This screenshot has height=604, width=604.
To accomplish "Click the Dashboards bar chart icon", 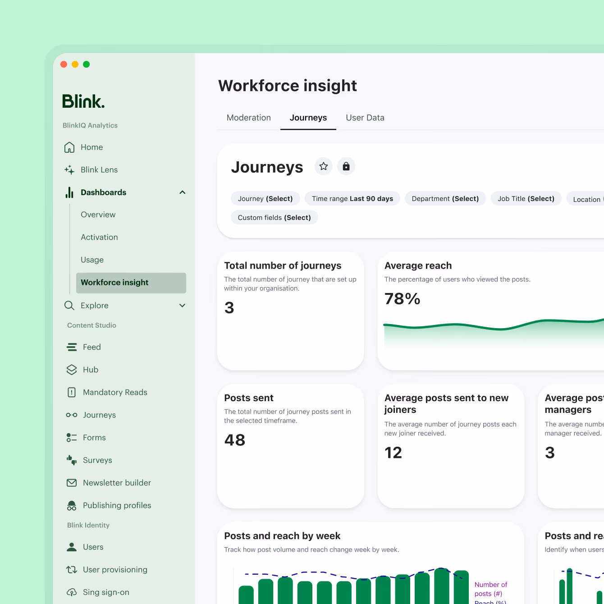I will tap(69, 192).
